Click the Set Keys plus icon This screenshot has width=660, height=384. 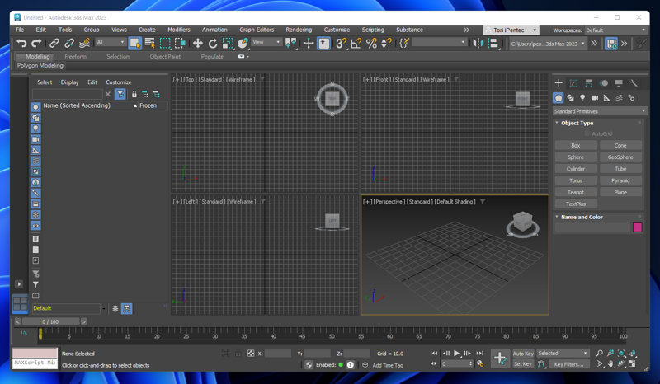click(x=499, y=358)
